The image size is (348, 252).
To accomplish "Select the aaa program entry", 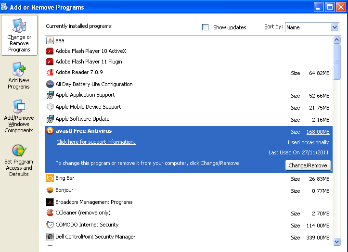I will point(189,40).
